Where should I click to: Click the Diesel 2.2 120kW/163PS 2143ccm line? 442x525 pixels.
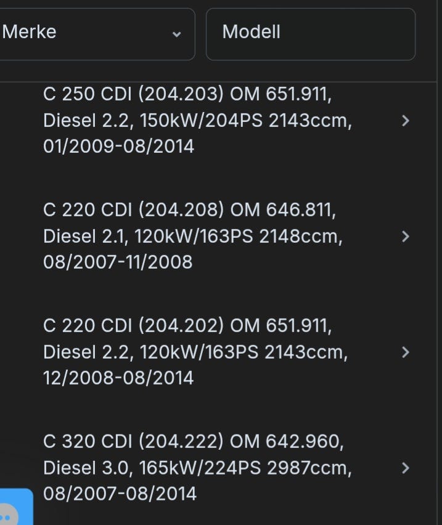click(x=195, y=352)
